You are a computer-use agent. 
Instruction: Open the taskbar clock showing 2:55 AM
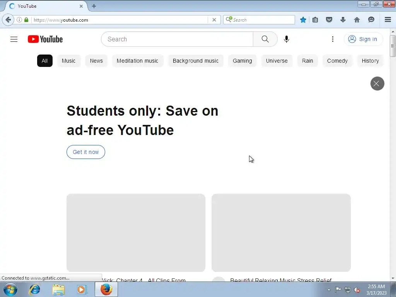376,290
